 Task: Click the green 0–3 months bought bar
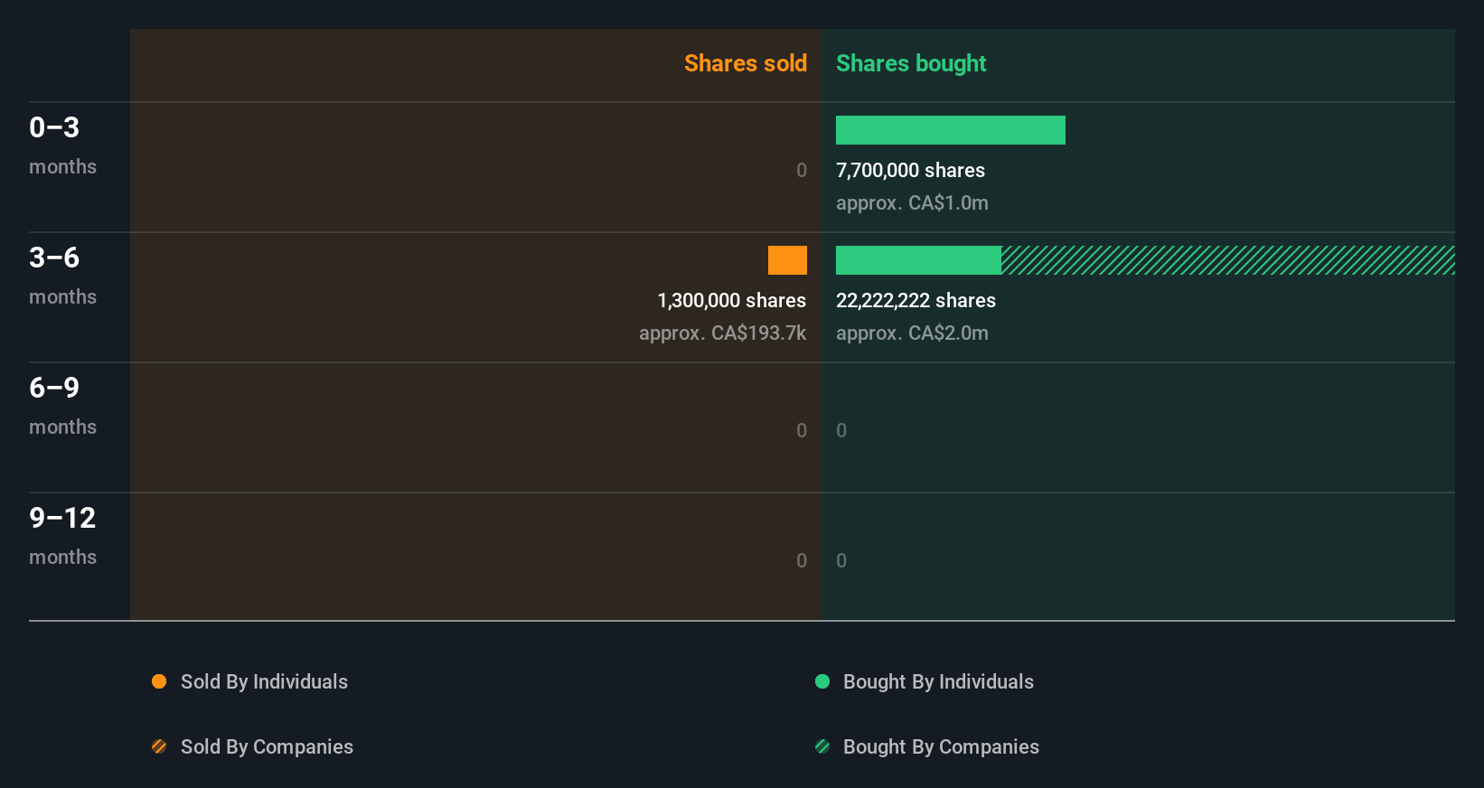click(951, 130)
